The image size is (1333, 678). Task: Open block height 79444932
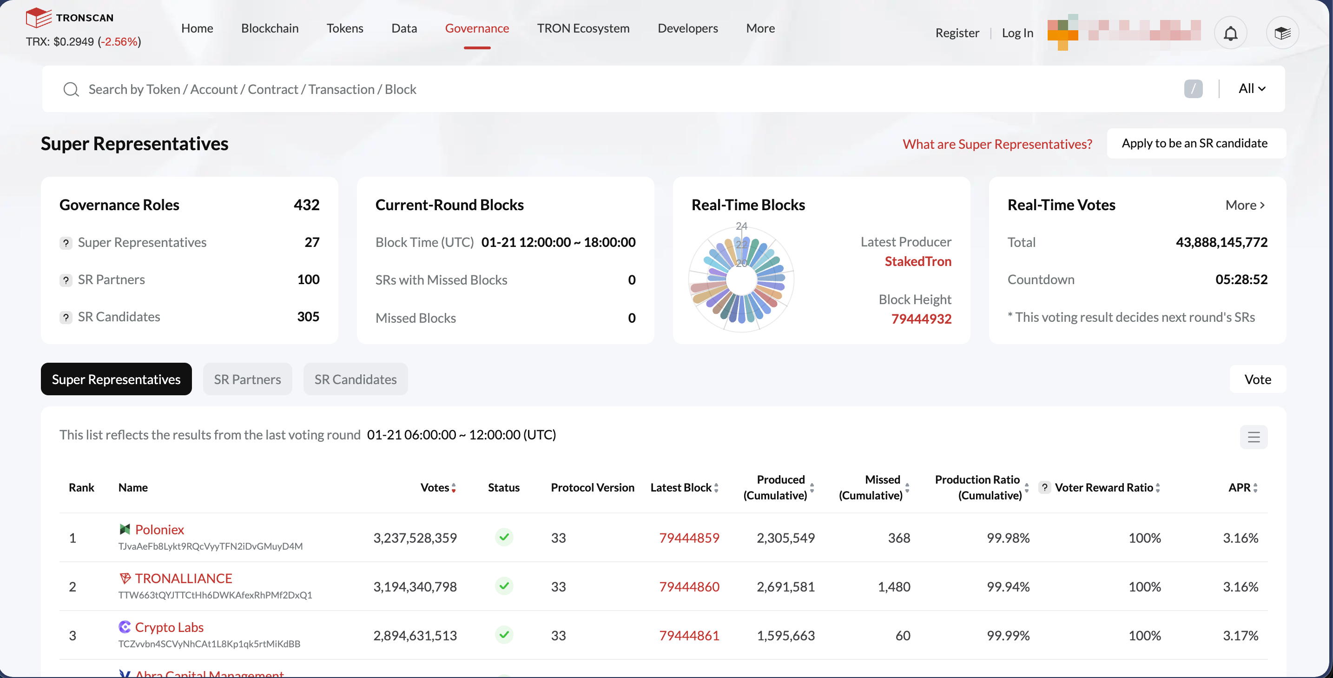point(921,319)
